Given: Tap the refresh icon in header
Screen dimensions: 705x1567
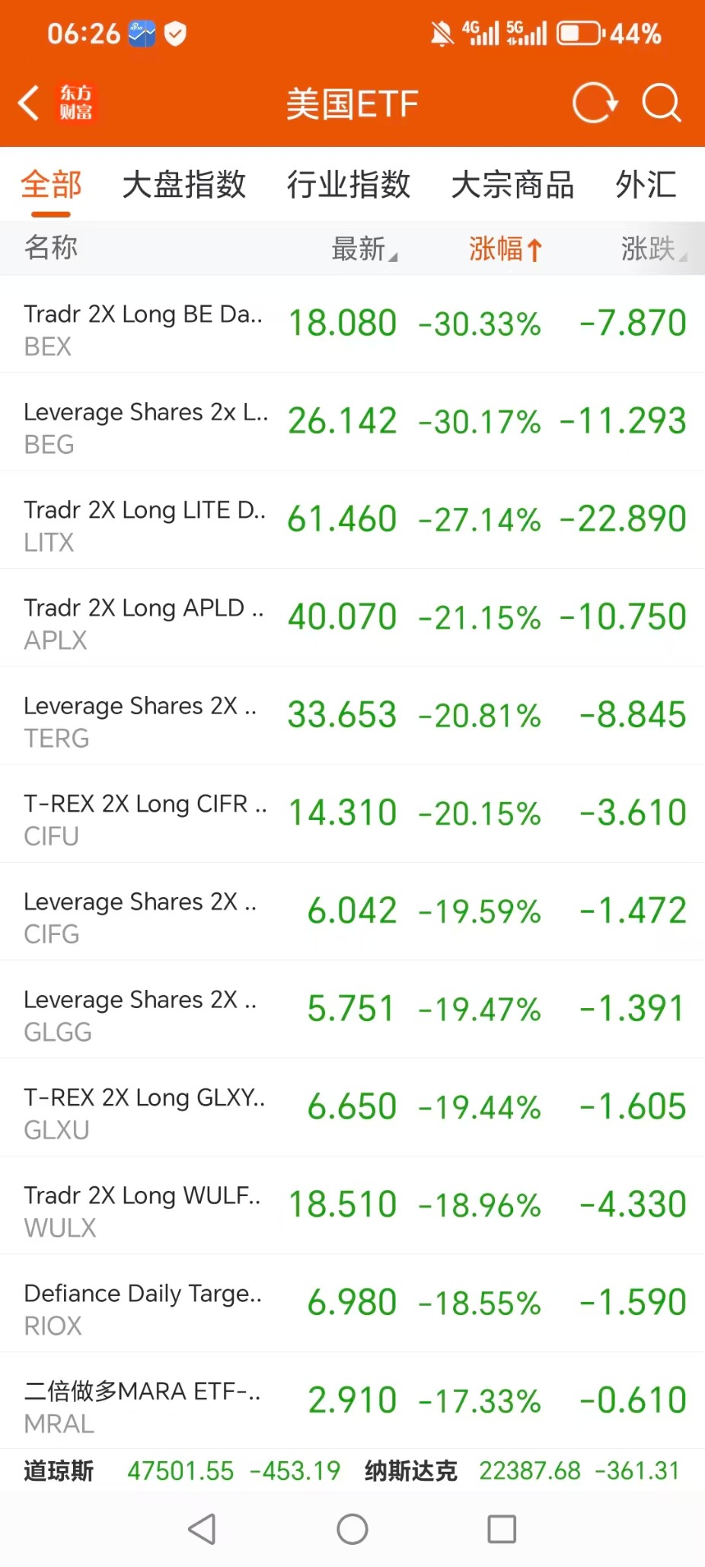Looking at the screenshot, I should pos(594,103).
